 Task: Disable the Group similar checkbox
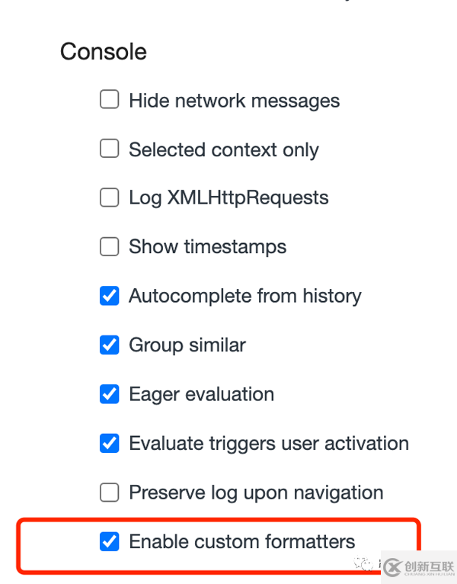[x=110, y=345]
